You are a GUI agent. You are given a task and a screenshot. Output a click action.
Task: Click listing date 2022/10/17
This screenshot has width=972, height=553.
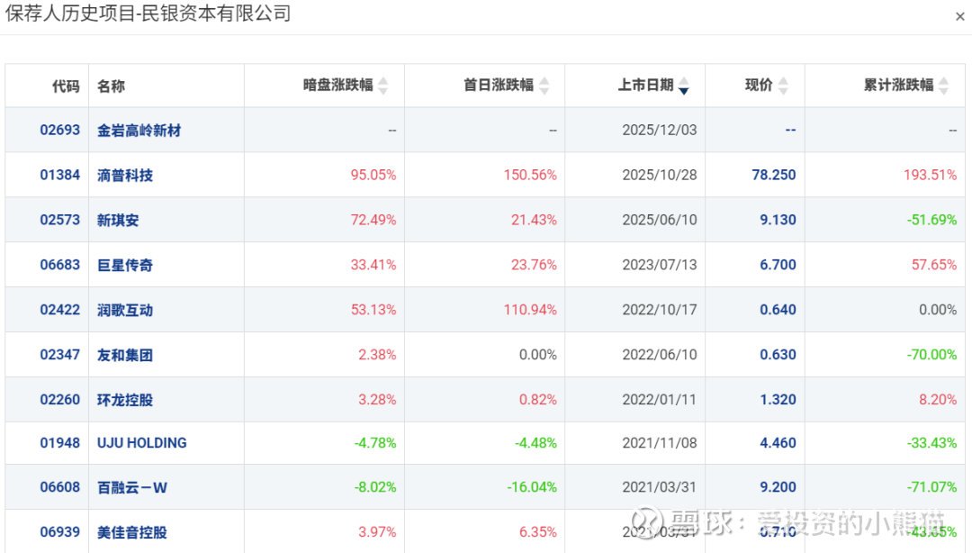(660, 310)
